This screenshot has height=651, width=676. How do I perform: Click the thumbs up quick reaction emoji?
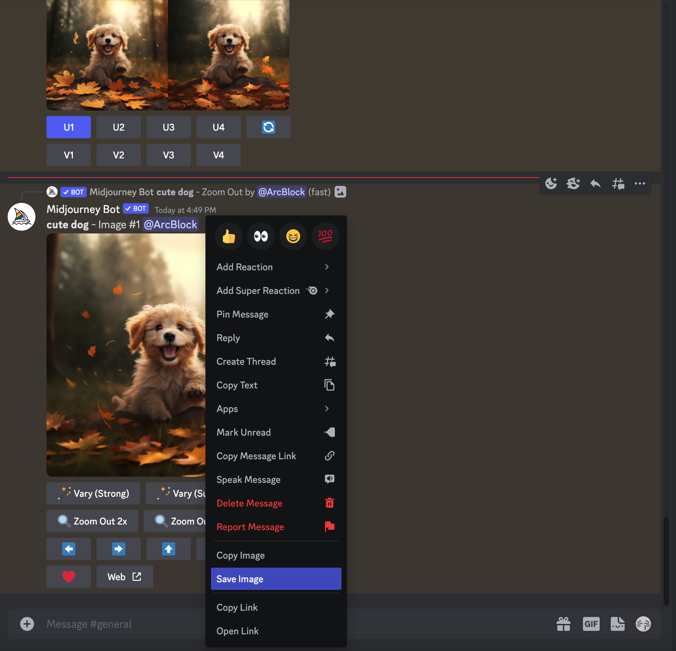(x=229, y=237)
